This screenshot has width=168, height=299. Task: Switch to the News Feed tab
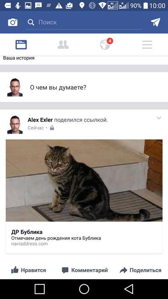tap(21, 45)
